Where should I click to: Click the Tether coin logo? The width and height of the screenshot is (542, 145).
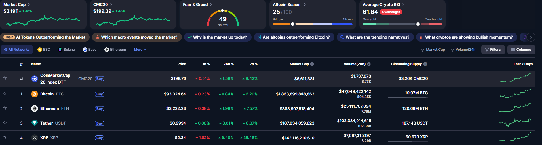[x=35, y=123]
